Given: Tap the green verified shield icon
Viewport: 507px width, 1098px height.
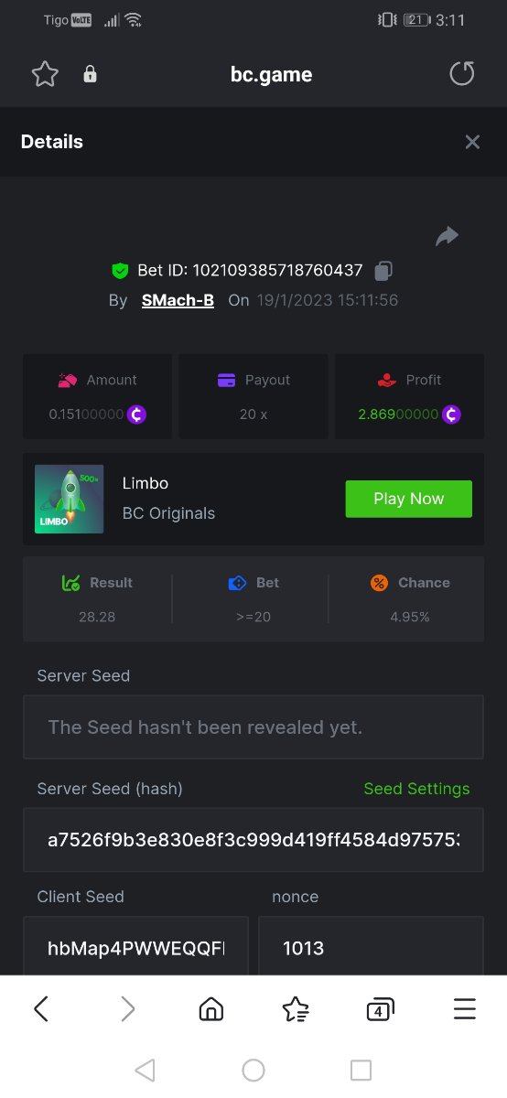Looking at the screenshot, I should pyautogui.click(x=120, y=271).
